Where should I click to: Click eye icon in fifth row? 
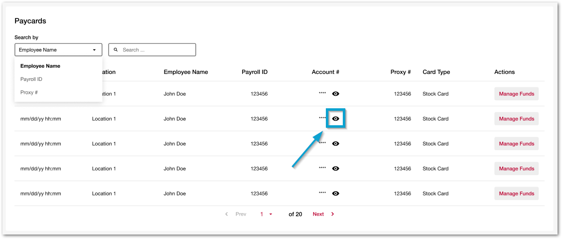click(x=336, y=194)
